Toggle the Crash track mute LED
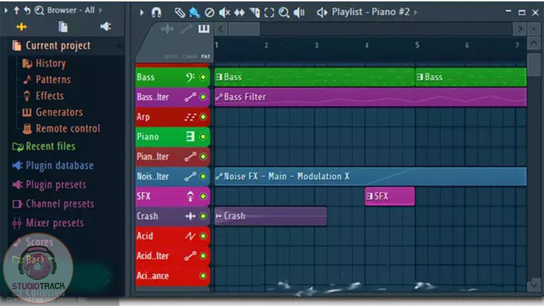This screenshot has width=544, height=306. click(x=203, y=216)
